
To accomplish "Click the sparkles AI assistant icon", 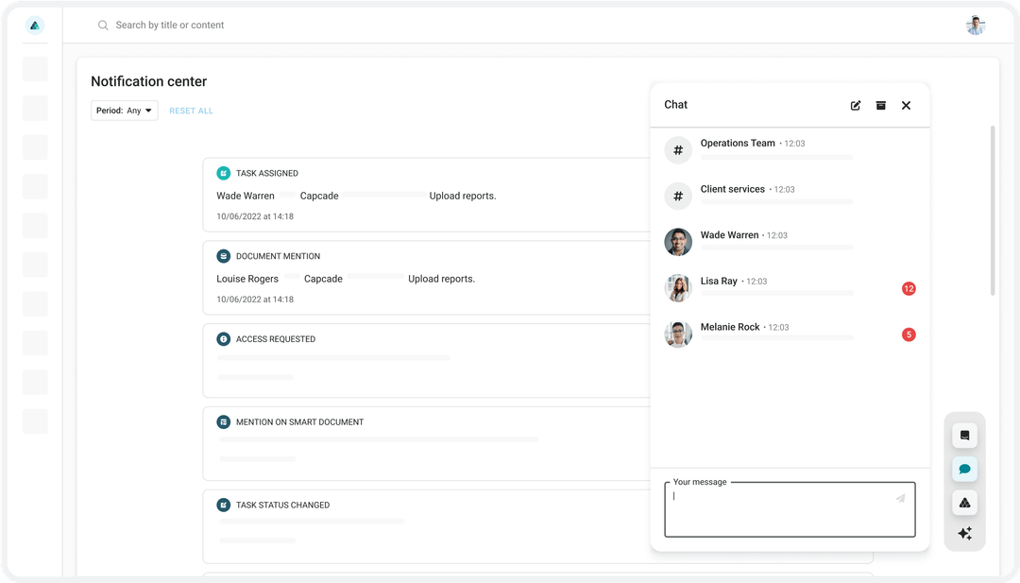I will click(964, 533).
